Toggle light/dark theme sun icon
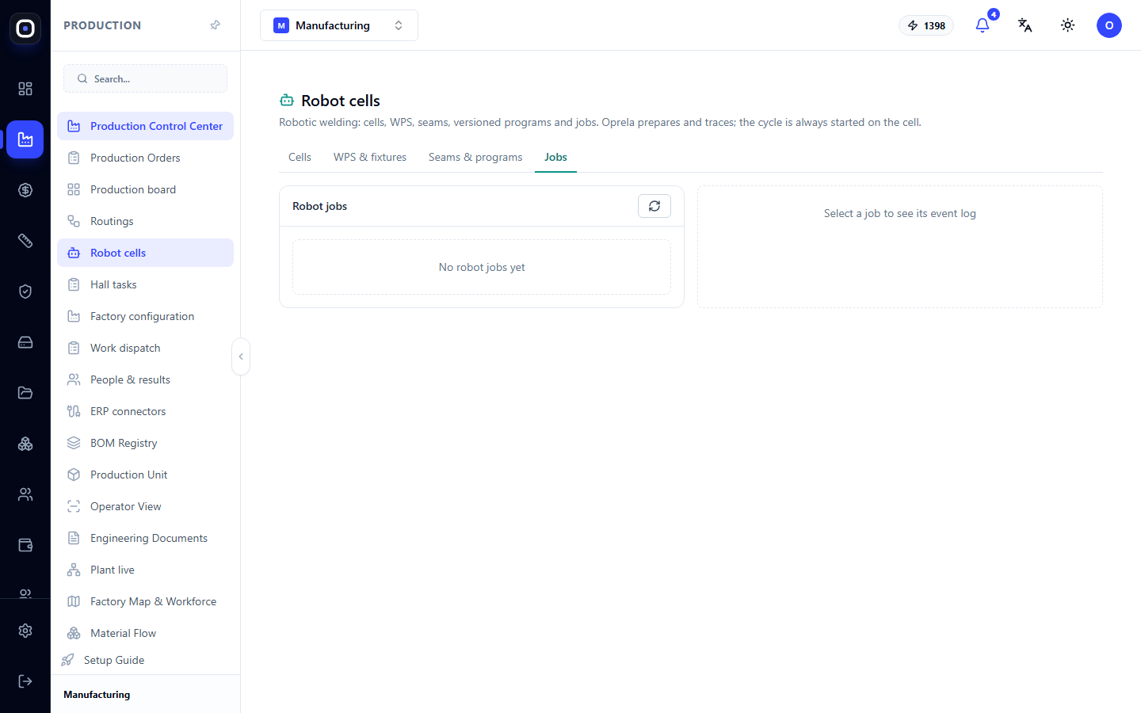 pos(1068,25)
